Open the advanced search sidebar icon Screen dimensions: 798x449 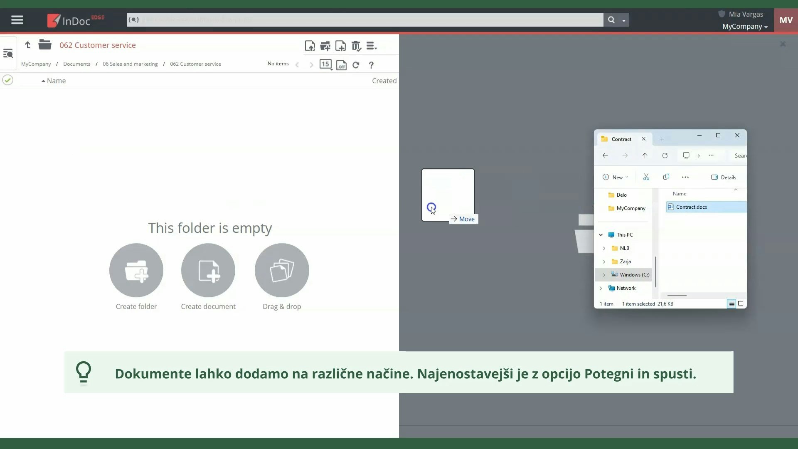[x=8, y=53]
